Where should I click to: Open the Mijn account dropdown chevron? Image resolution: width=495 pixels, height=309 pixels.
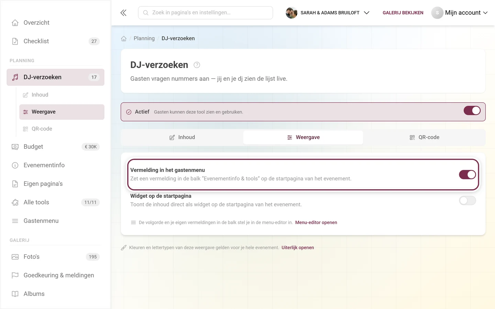pyautogui.click(x=485, y=13)
